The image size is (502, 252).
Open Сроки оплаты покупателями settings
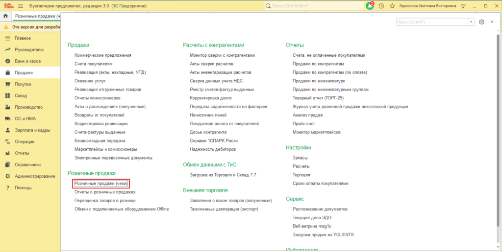(321, 183)
